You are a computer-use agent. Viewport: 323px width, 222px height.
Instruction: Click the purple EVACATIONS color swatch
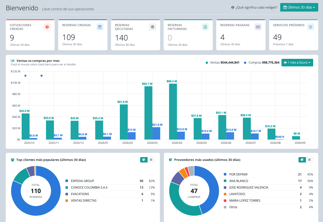point(67,194)
